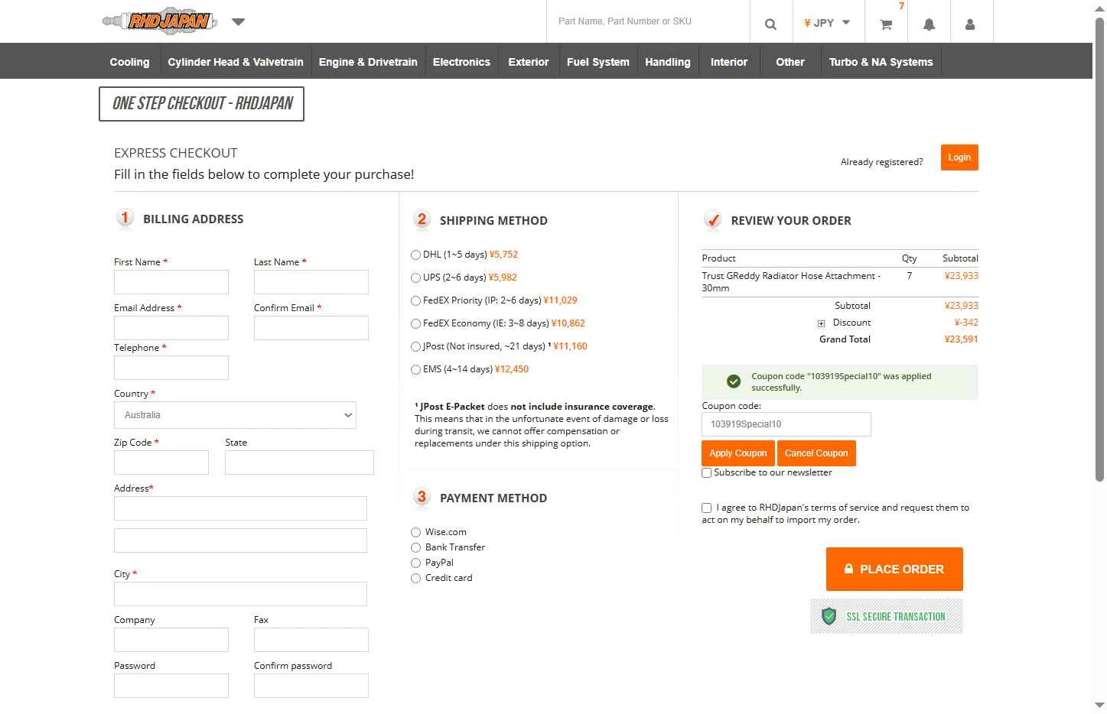Open the Exterior menu
1107x714 pixels.
coord(529,62)
